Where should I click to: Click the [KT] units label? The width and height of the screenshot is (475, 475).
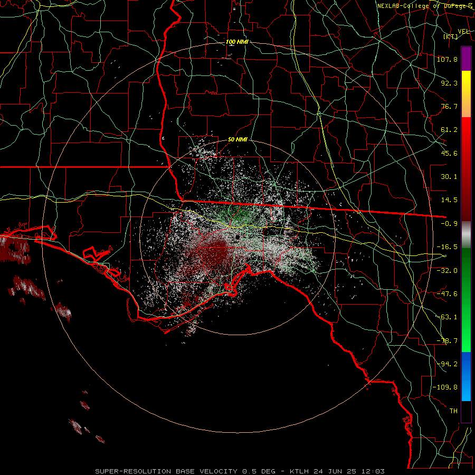(451, 36)
